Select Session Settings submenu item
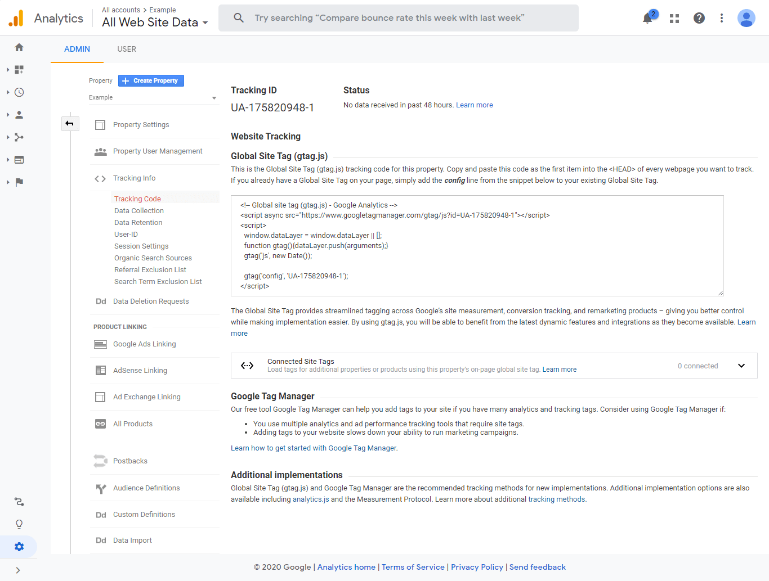 (141, 246)
